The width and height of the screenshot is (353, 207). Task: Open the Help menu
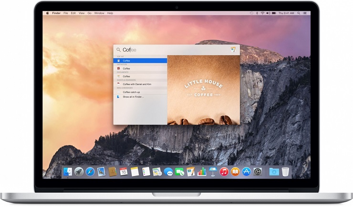(110, 13)
